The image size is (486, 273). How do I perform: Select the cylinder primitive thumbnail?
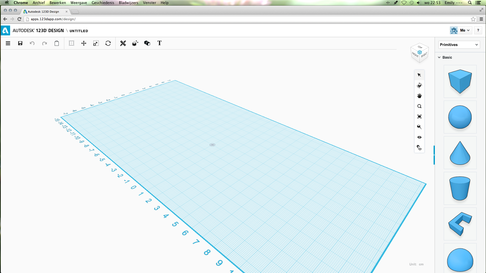click(460, 188)
